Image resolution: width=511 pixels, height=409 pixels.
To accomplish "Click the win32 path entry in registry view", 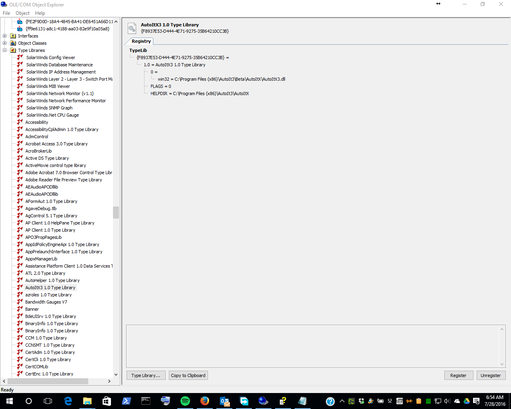I will click(x=222, y=79).
